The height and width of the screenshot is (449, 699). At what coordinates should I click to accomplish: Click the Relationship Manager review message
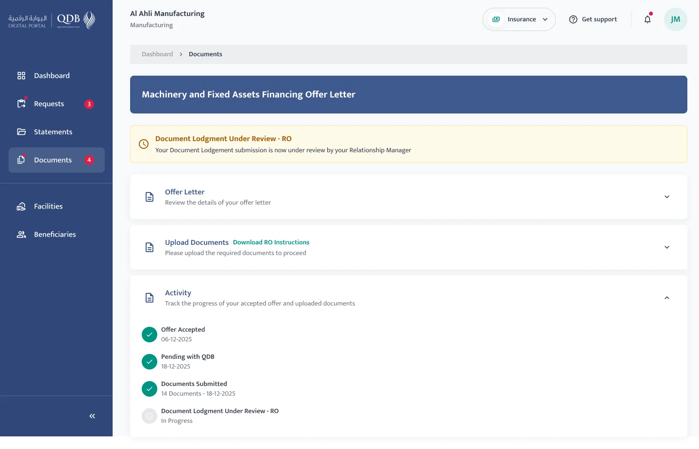283,150
